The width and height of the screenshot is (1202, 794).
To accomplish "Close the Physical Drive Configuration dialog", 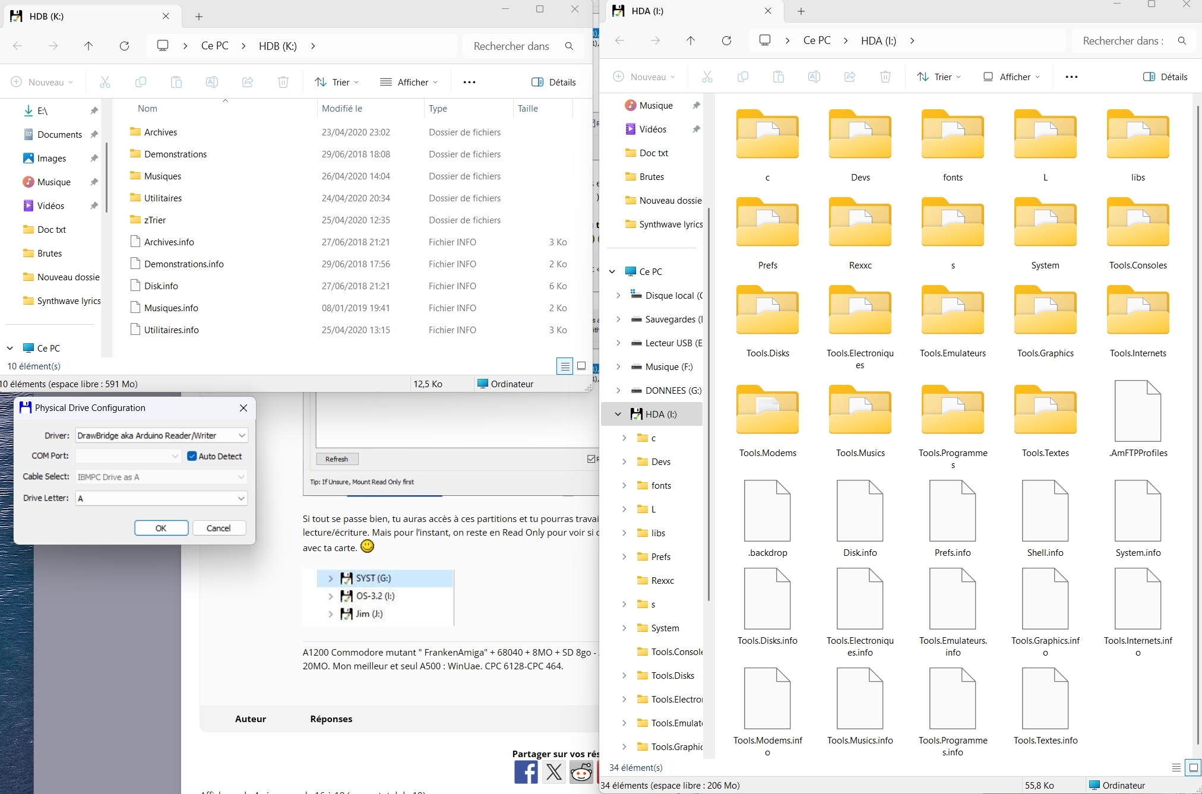I will pyautogui.click(x=243, y=407).
